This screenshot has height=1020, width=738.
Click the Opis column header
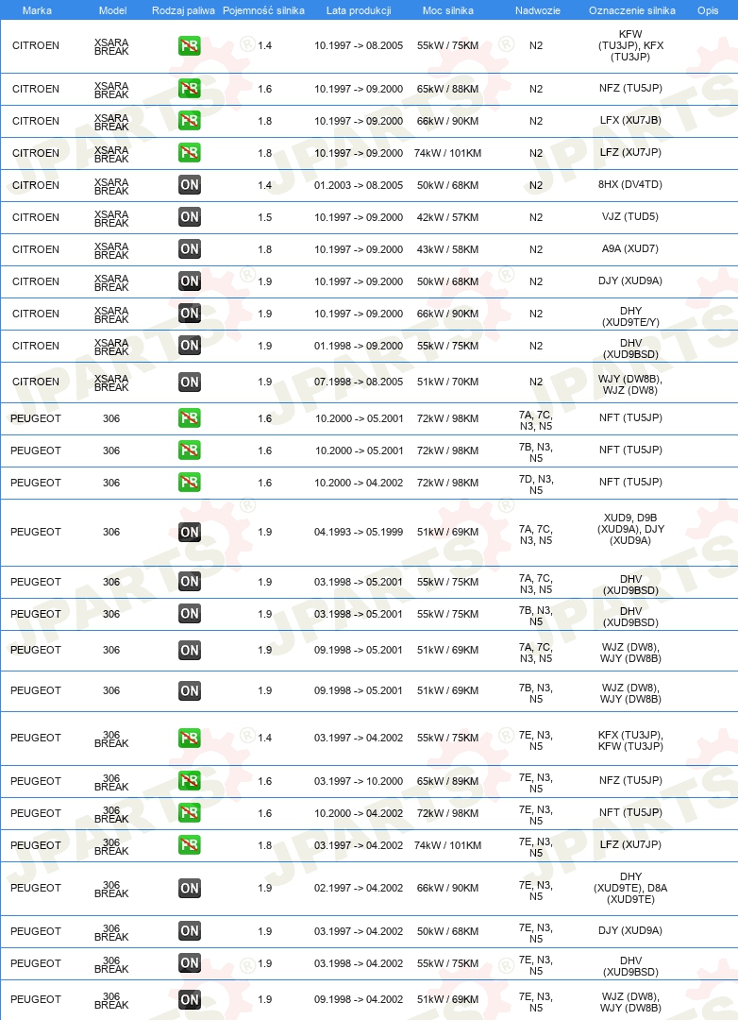coord(708,10)
